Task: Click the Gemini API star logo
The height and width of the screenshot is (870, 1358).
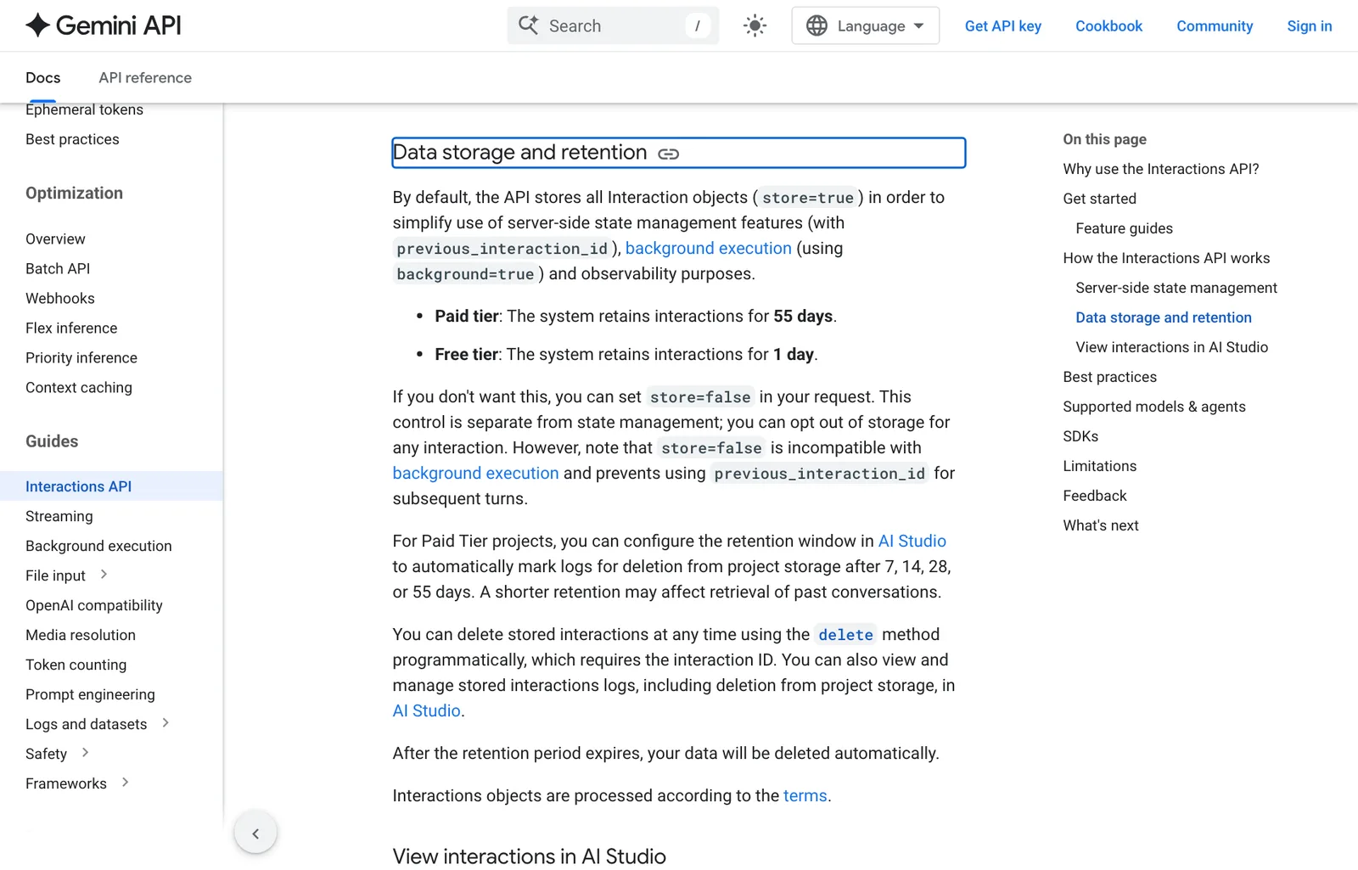Action: [38, 25]
